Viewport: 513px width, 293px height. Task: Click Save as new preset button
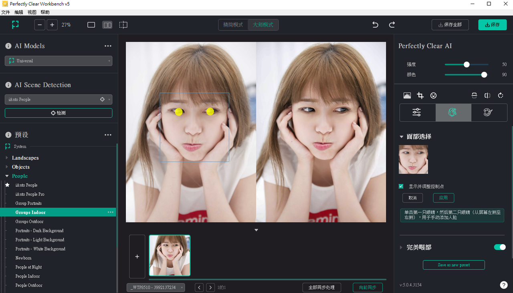pyautogui.click(x=454, y=265)
